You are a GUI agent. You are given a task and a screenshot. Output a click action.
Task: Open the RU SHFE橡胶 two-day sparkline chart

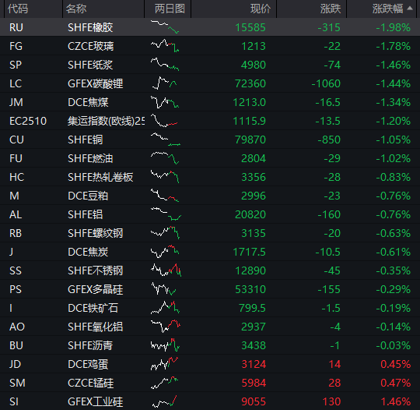pyautogui.click(x=165, y=27)
